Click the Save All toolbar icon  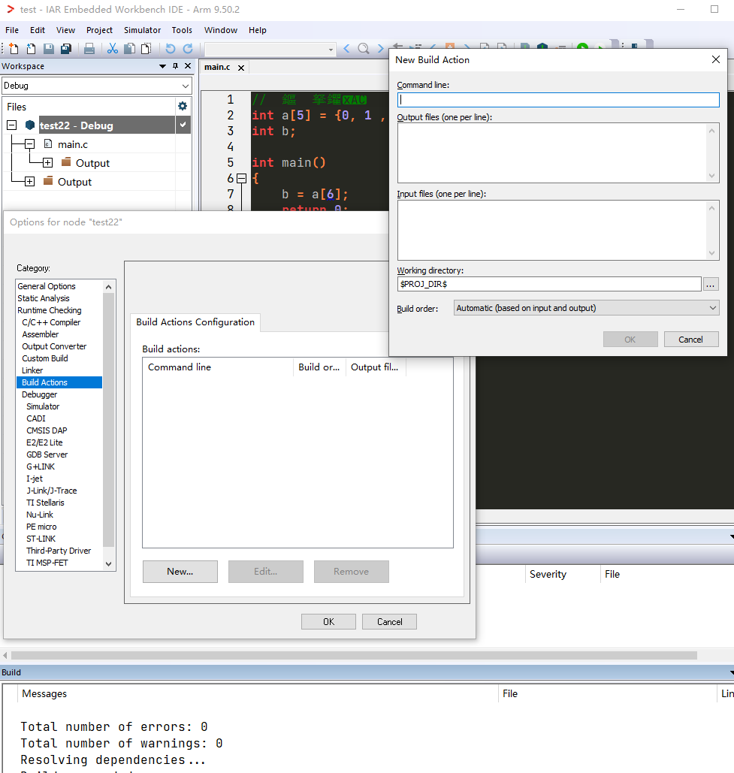(x=66, y=48)
